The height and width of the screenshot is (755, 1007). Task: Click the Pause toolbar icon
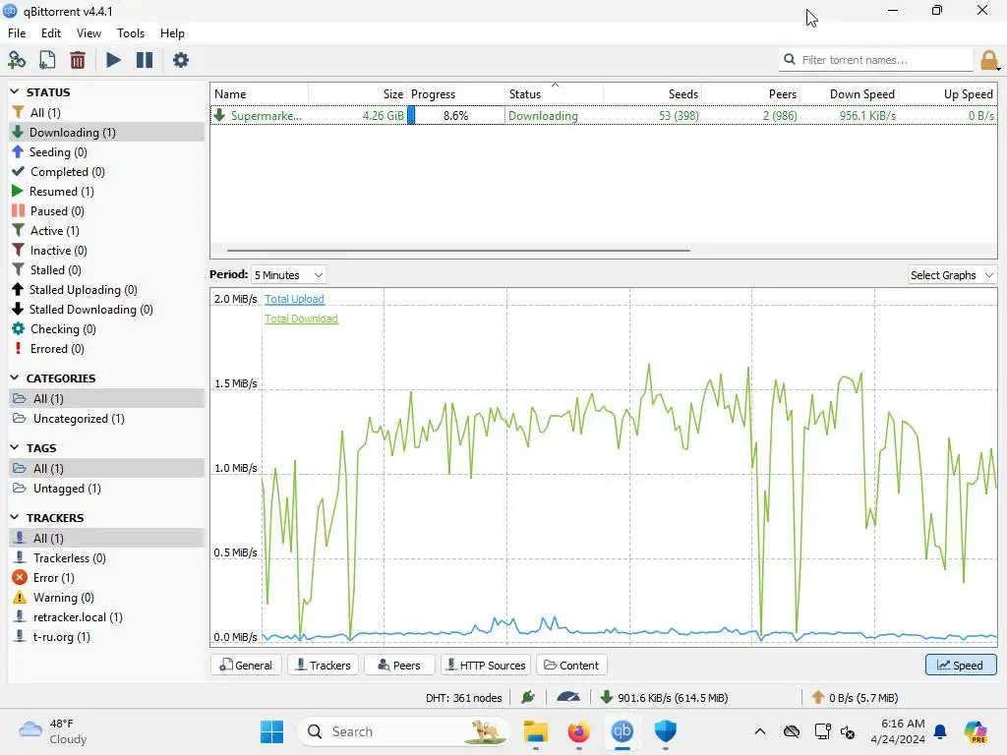coord(145,60)
